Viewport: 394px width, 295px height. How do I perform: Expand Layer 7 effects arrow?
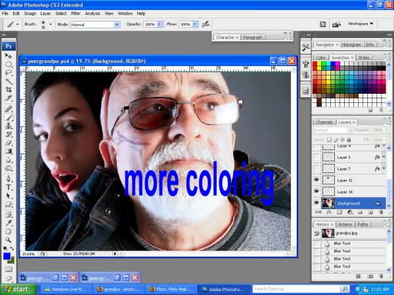383,168
